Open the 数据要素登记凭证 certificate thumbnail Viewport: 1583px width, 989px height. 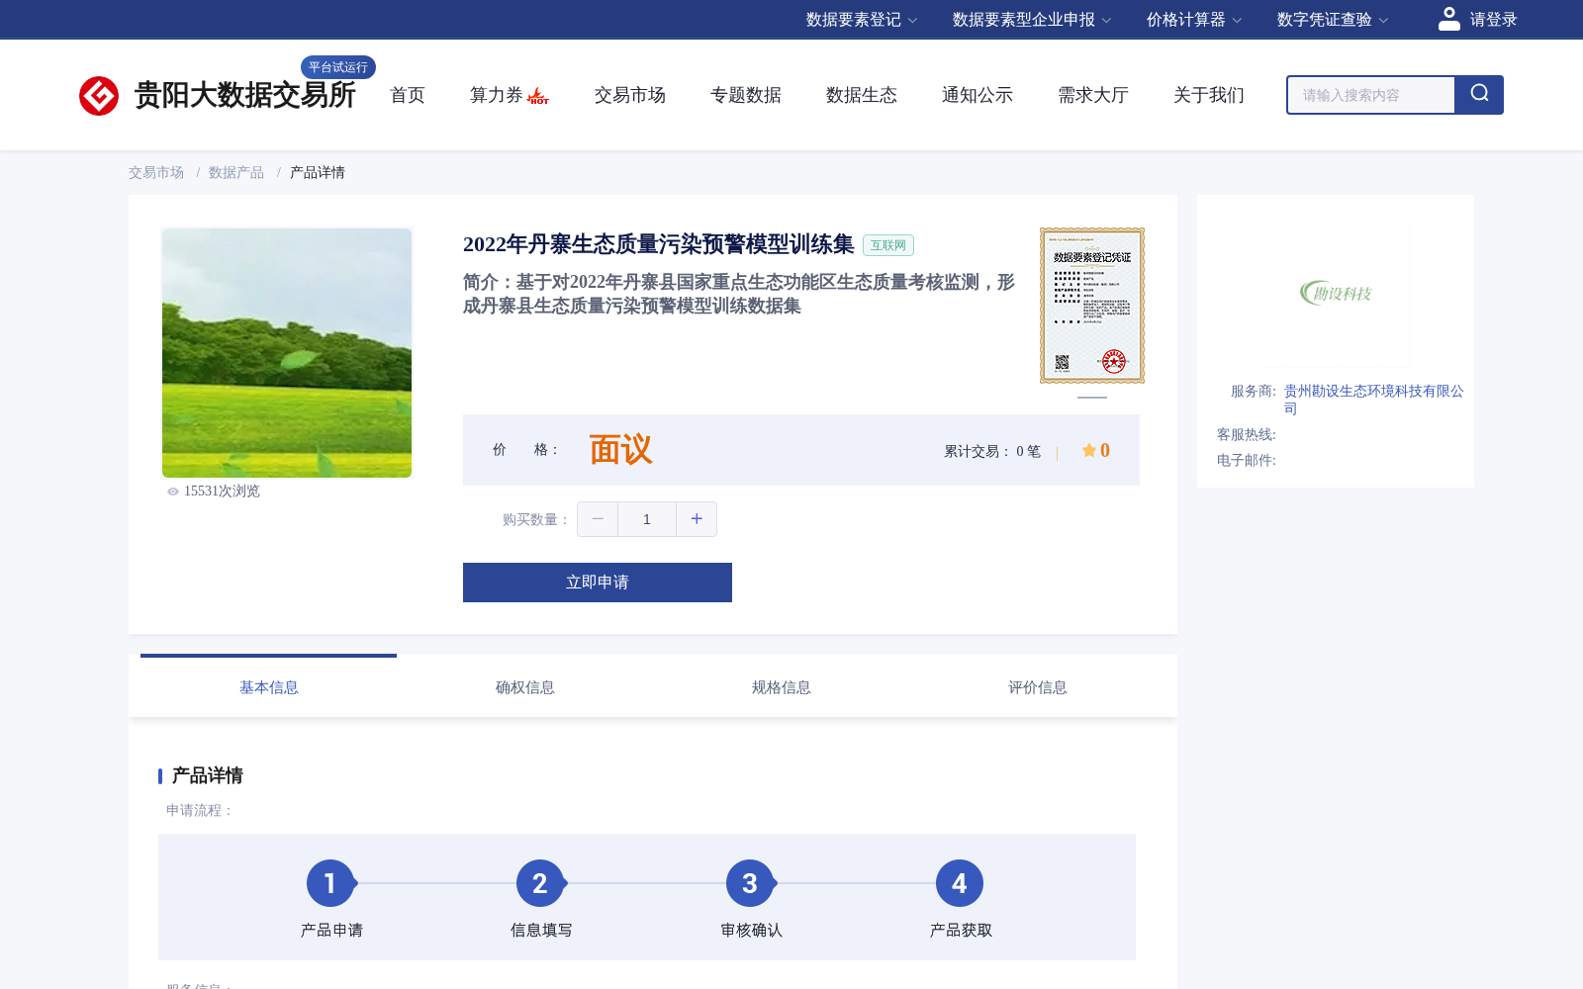(1092, 306)
